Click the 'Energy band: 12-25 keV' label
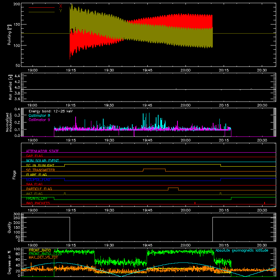Viewport: 280px width, 280px height. tap(51, 111)
